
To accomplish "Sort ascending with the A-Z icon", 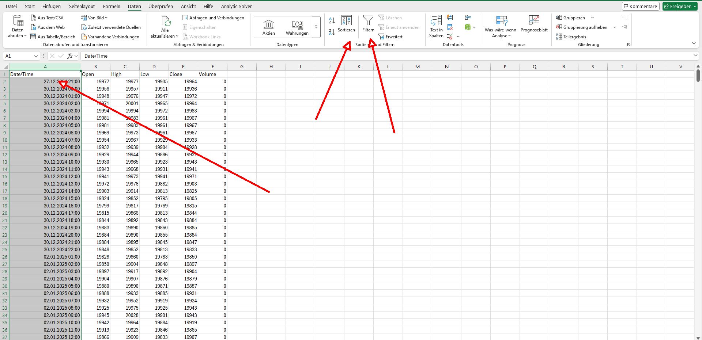I will (332, 20).
